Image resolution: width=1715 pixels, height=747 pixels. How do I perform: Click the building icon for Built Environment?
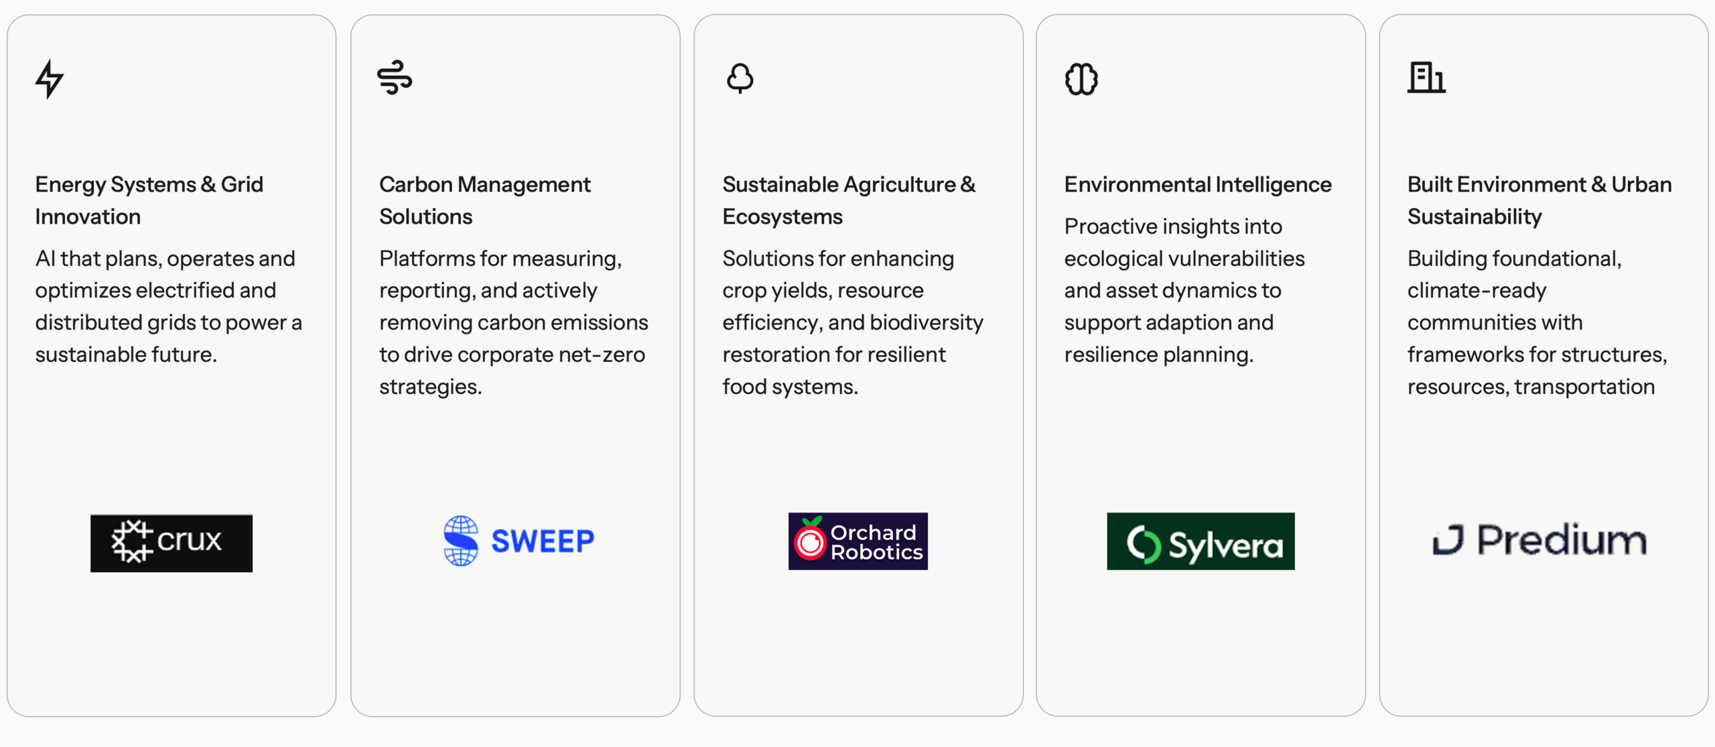click(x=1426, y=78)
